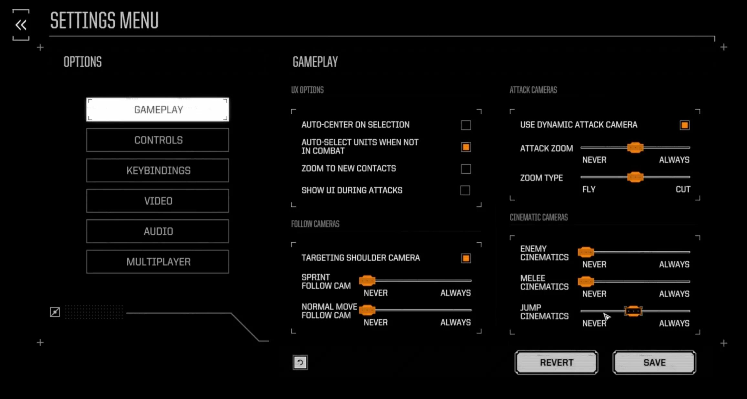
Task: Select the CONTROLS options menu item
Action: 158,140
